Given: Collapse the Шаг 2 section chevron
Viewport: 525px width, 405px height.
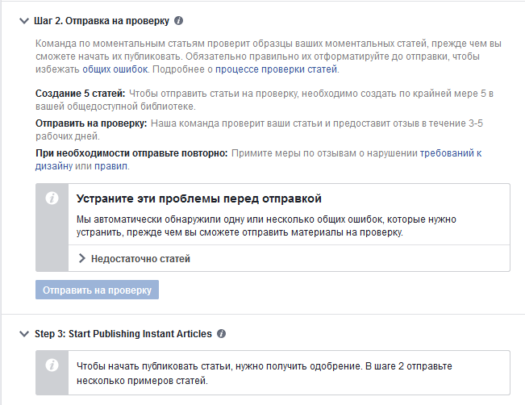Looking at the screenshot, I should click(x=24, y=21).
